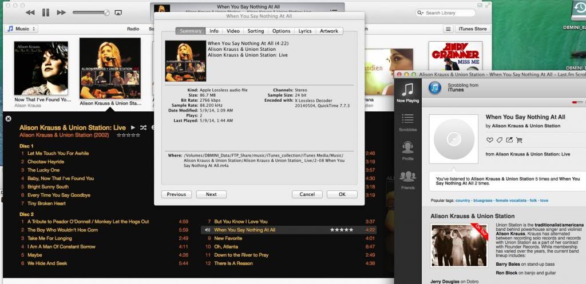Open the Video tab
This screenshot has height=284, width=586.
pos(233,31)
